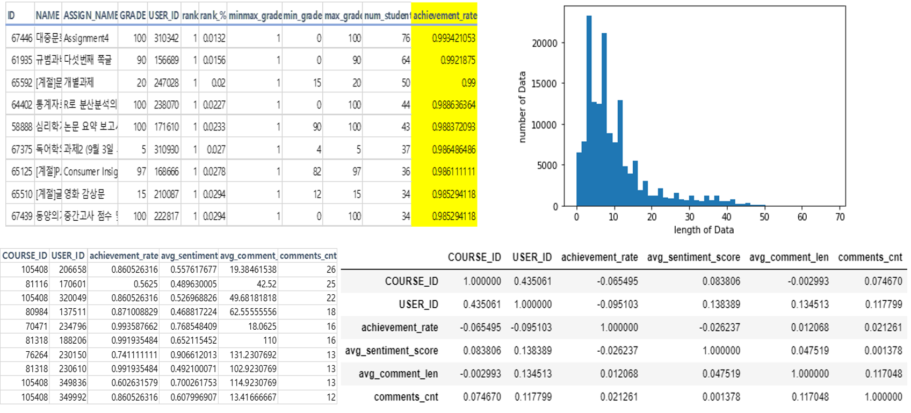Screen dimensions: 911x413
Task: Select USER_ID cell 206658
Action: point(72,270)
